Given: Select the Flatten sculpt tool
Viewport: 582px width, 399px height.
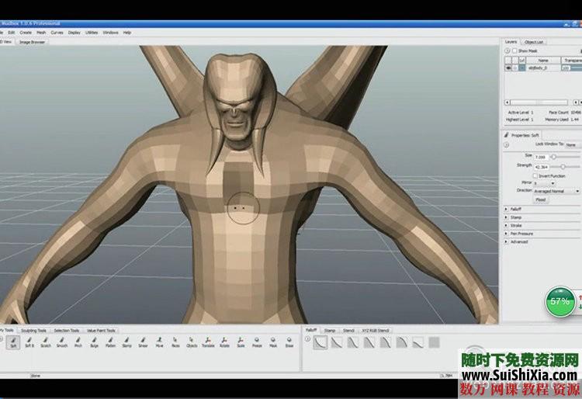Looking at the screenshot, I should pyautogui.click(x=111, y=342).
